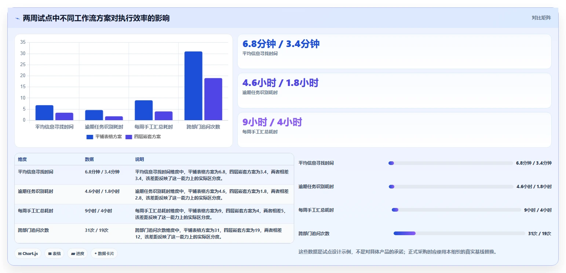Viewport: 566px width, 273px height.
Task: Select the 进度 chip
Action: [x=77, y=254]
